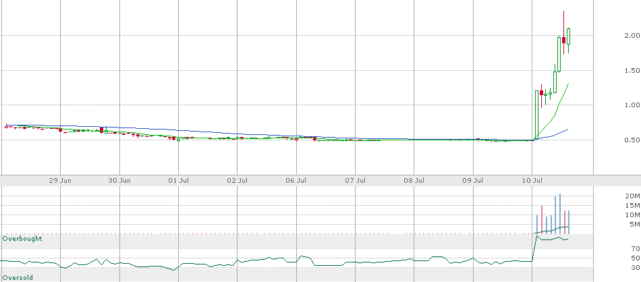641x282 pixels.
Task: Select the 07 Jul date label
Action: pyautogui.click(x=355, y=180)
